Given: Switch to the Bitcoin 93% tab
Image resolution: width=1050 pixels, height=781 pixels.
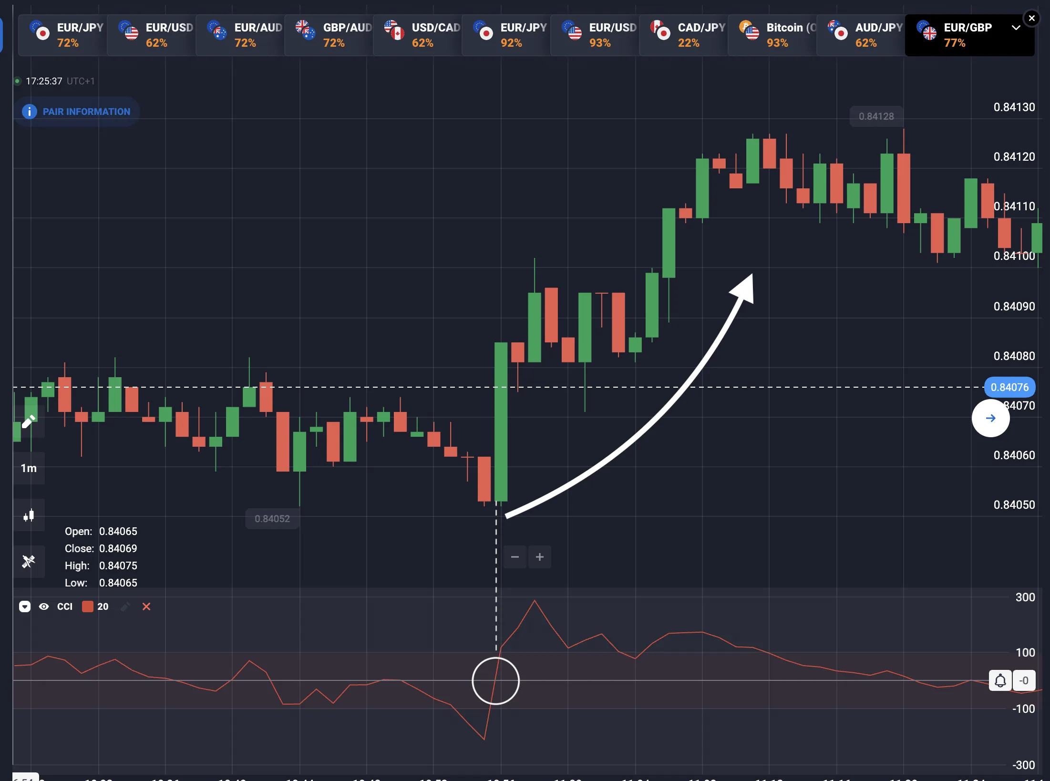Looking at the screenshot, I should pyautogui.click(x=772, y=35).
